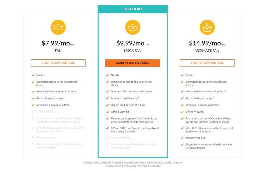Click the manga English-only footnote text

[x=133, y=162]
